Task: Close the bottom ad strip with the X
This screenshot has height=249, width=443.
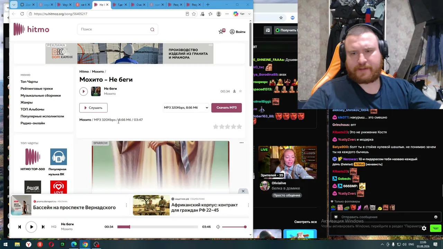Action: pyautogui.click(x=243, y=191)
